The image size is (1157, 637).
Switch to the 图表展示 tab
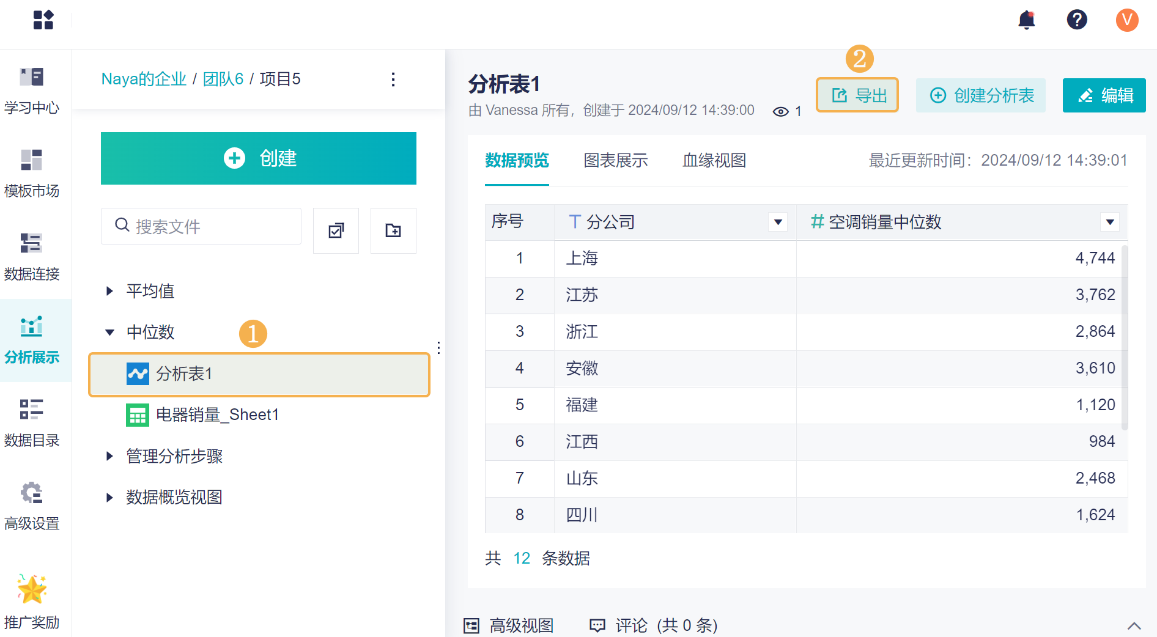pos(615,161)
